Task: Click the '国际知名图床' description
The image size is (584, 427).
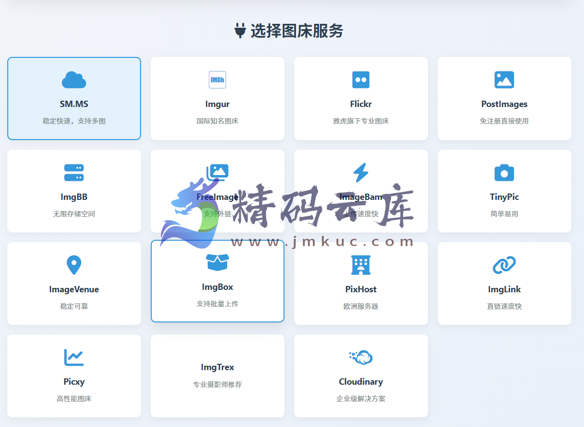Action: 217,121
